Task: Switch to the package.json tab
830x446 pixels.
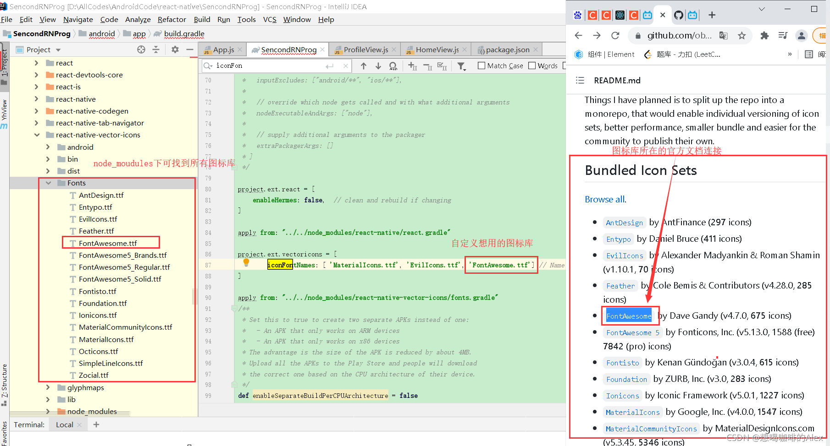Action: [508, 49]
